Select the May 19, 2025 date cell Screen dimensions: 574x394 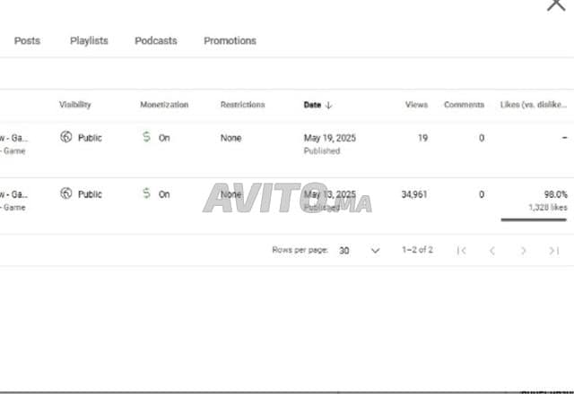point(329,138)
